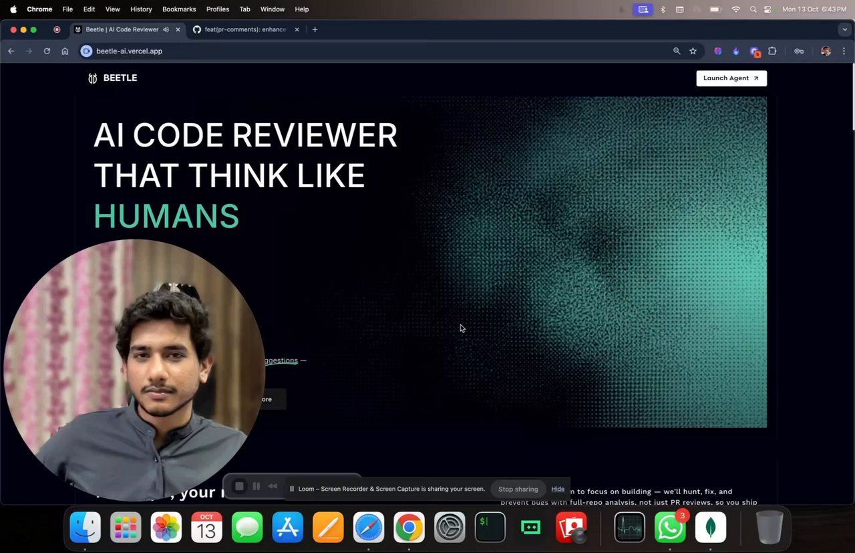The image size is (855, 553).
Task: Open Messages from the Dock
Action: (247, 528)
